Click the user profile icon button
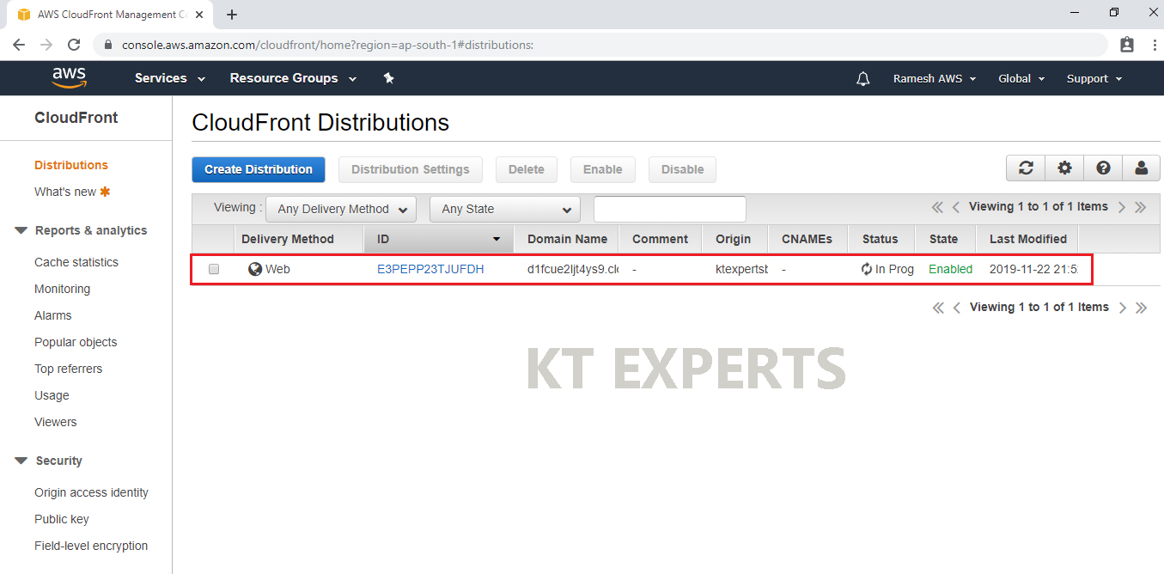1164x574 pixels. pyautogui.click(x=1141, y=168)
